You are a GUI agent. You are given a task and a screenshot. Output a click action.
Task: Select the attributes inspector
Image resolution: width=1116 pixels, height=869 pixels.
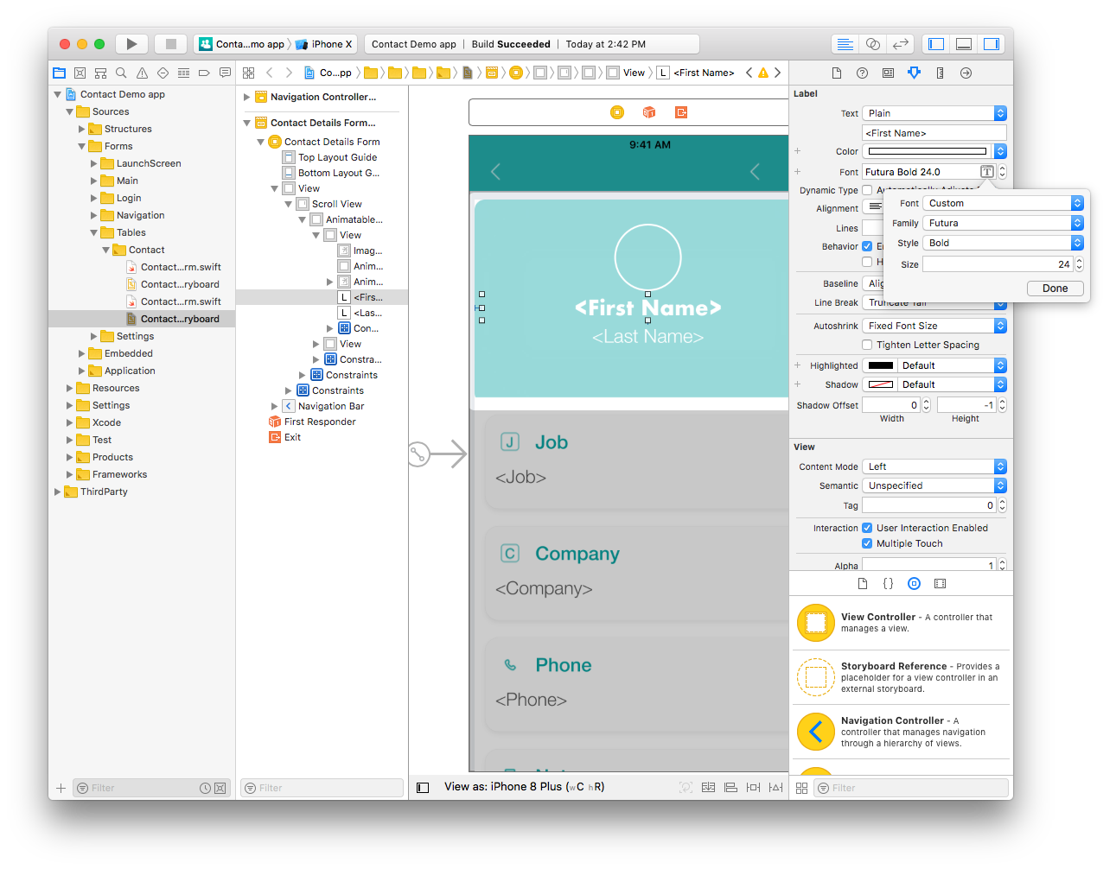914,73
